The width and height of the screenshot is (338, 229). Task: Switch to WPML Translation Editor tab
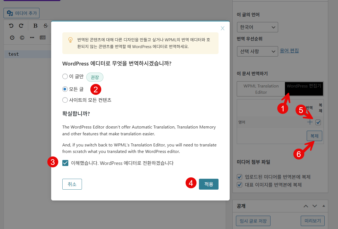(x=261, y=89)
